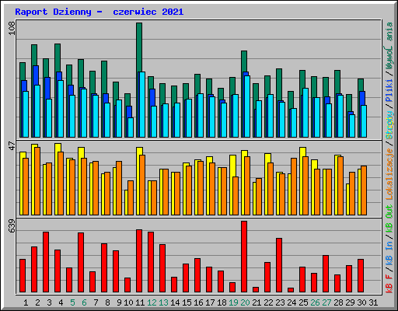Select day 11 on the x-axis
Image resolution: width=398 pixels, height=311 pixels.
point(140,302)
